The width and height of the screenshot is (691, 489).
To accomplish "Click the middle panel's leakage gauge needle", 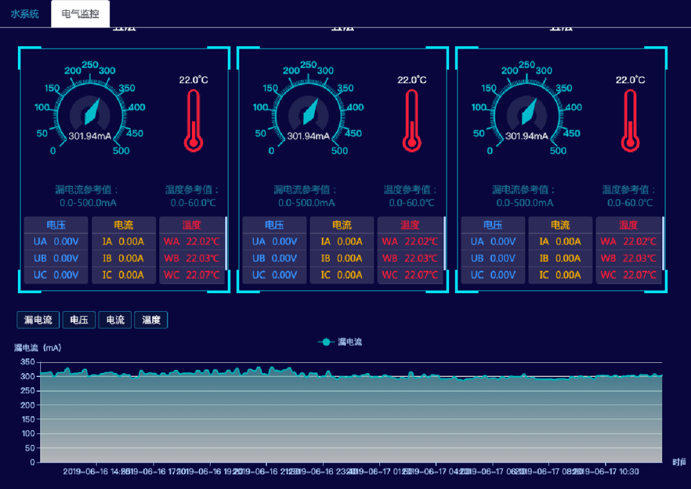I will tap(309, 112).
